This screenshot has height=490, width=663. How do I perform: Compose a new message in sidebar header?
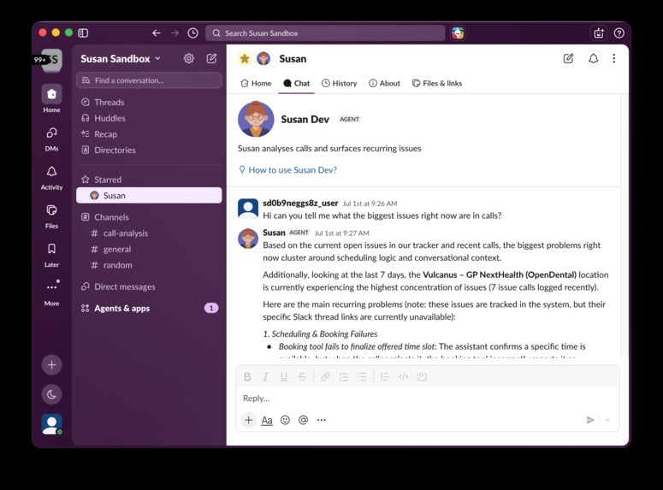point(211,58)
